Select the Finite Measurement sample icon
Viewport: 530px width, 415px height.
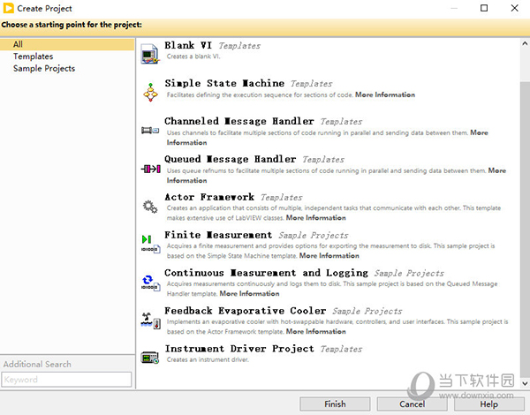150,244
